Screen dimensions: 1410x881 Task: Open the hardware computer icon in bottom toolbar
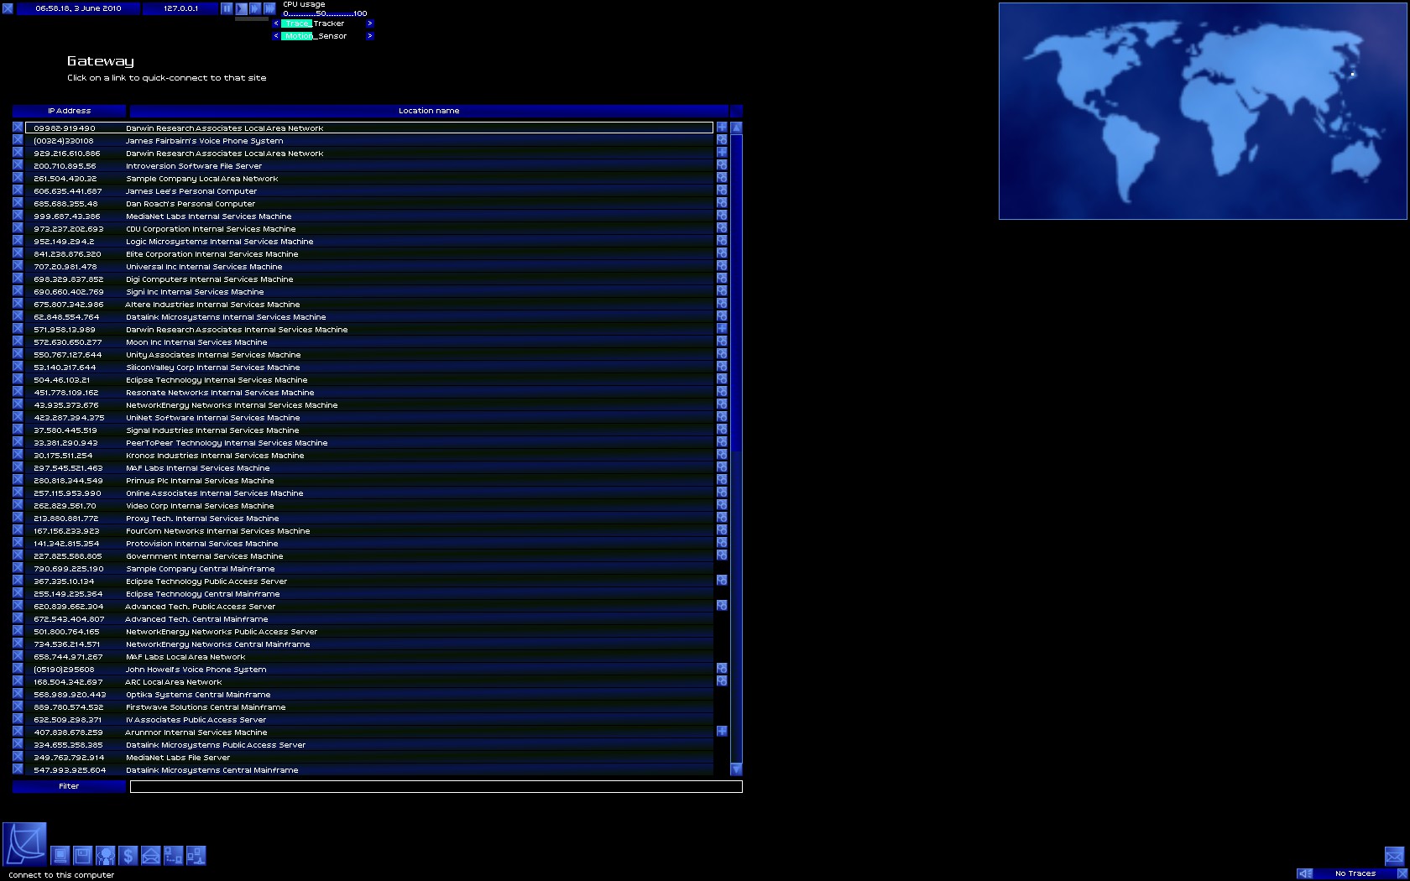[60, 856]
